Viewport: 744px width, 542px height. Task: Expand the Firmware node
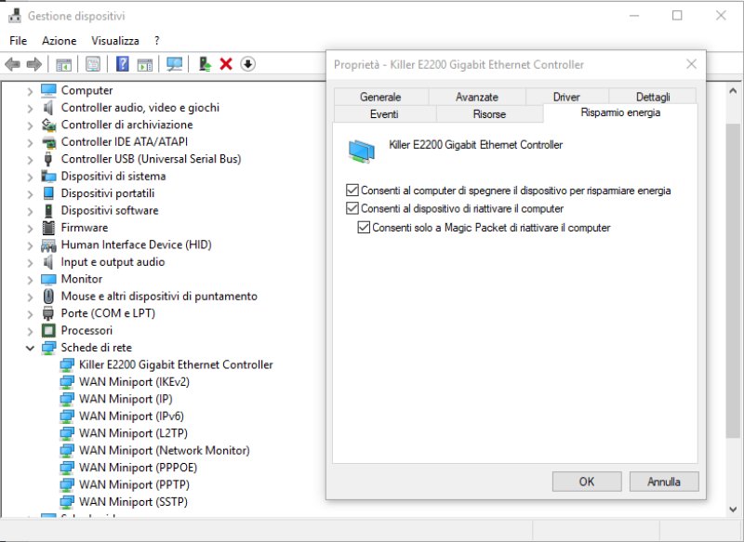pyautogui.click(x=30, y=228)
